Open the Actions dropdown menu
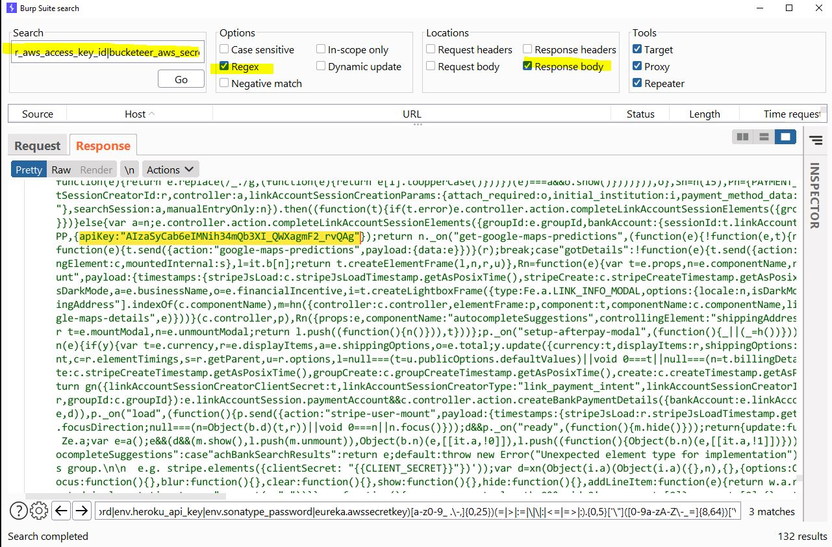Screen dimensions: 832x547 [170, 170]
